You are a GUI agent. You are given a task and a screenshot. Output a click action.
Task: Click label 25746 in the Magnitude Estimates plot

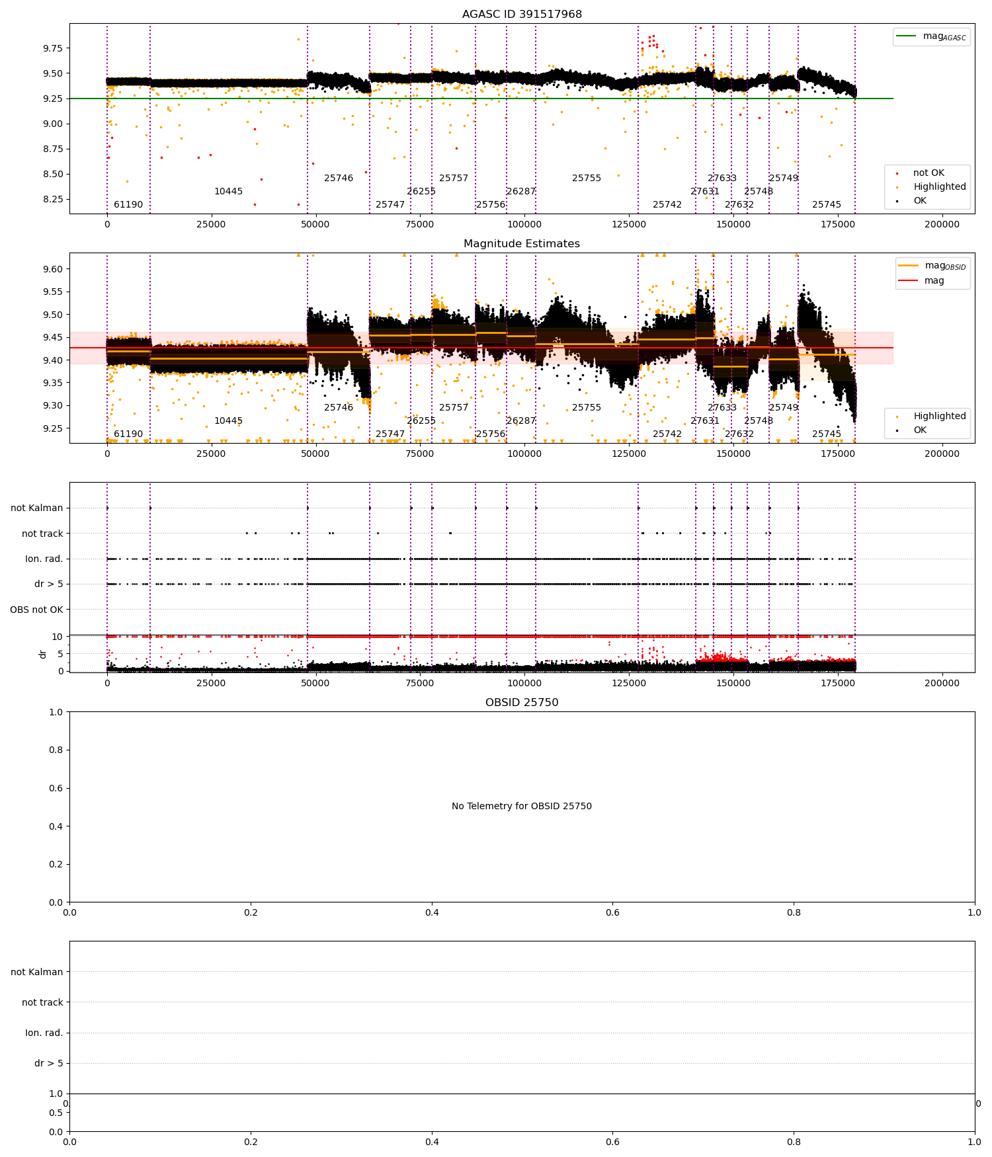(339, 408)
